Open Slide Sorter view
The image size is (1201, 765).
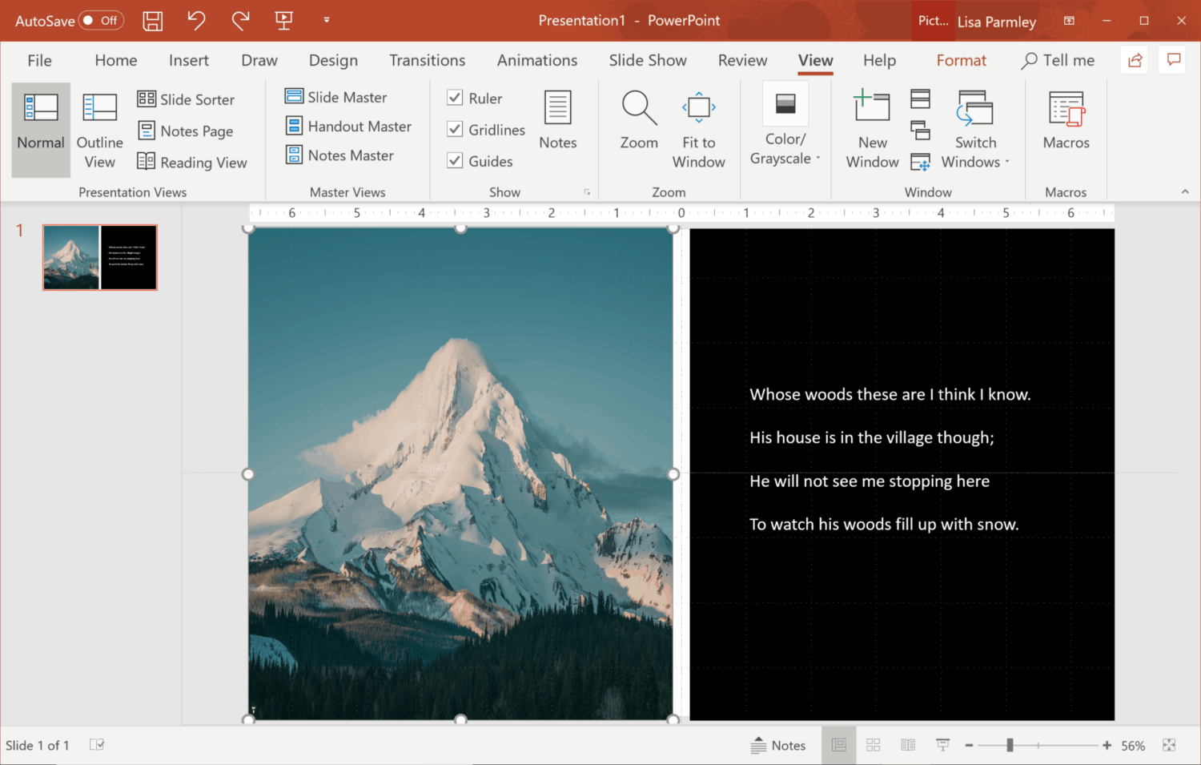186,99
